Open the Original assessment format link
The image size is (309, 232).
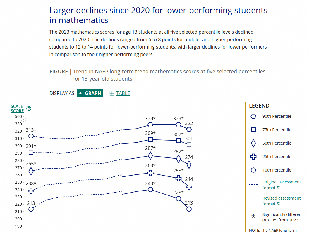click(281, 185)
